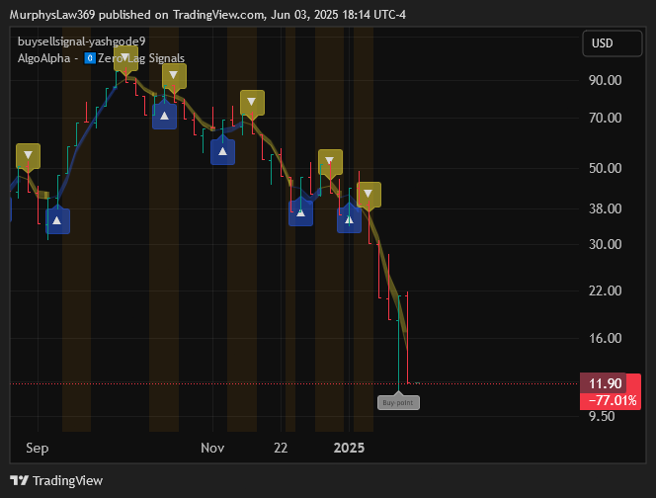Screen dimensions: 656x498
Task: Click the Nov time axis label
Action: pos(212,448)
